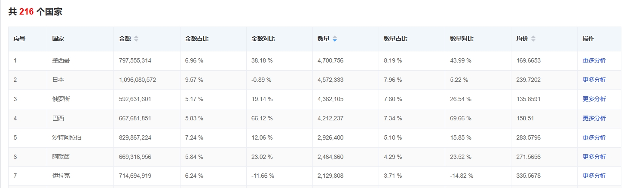The height and width of the screenshot is (188, 624).
Task: Click amount value 714,694,919
Action: 135,176
